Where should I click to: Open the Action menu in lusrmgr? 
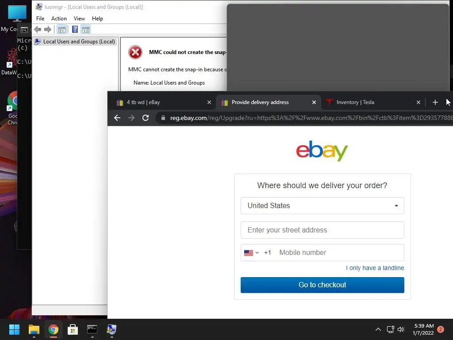pos(59,19)
